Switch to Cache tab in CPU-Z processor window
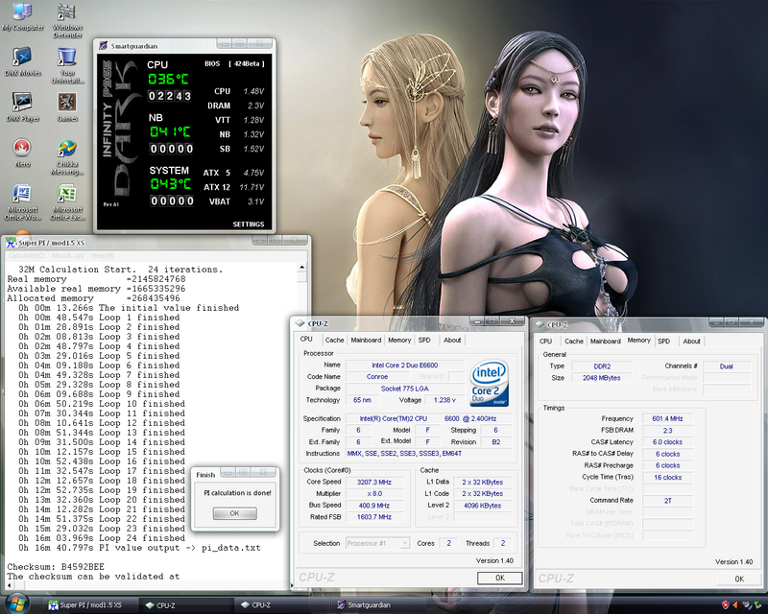768x614 pixels. (334, 340)
